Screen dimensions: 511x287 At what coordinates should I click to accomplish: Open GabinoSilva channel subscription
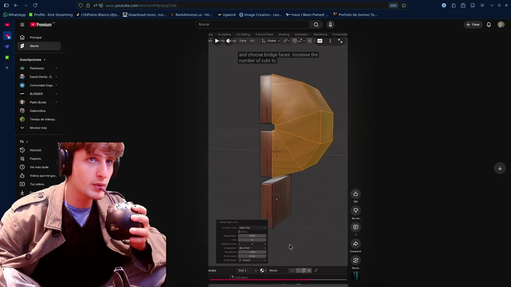point(39,111)
